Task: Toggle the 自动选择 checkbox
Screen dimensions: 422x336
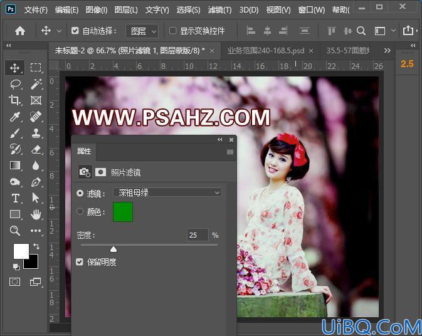Action: point(75,31)
